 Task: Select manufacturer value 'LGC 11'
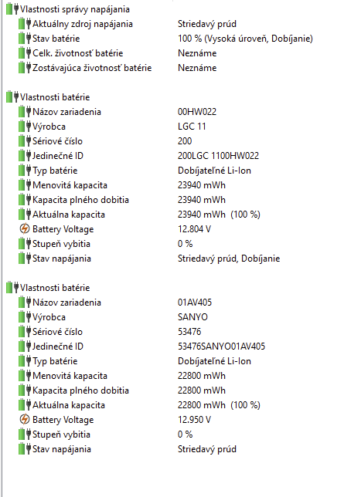(192, 127)
